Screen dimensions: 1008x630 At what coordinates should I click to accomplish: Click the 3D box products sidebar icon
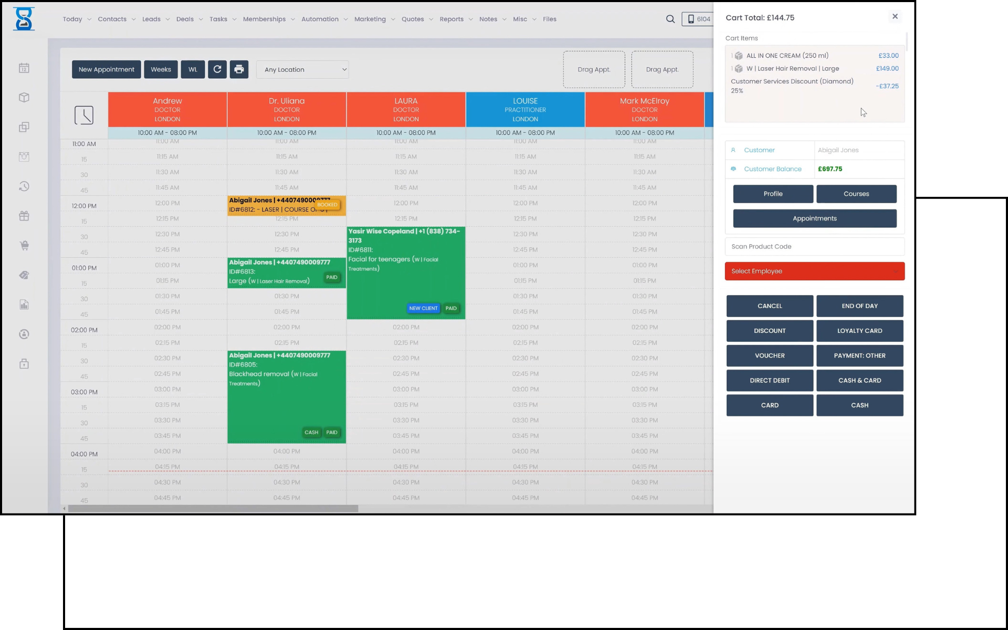tap(24, 98)
